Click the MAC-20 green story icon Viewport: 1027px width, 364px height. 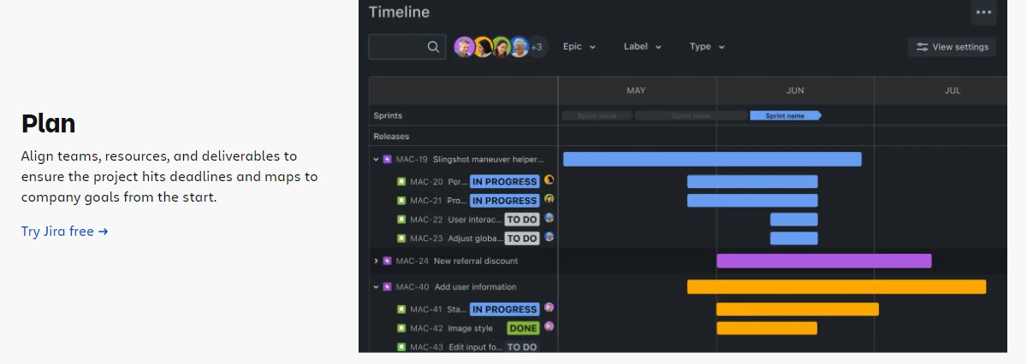tap(401, 181)
